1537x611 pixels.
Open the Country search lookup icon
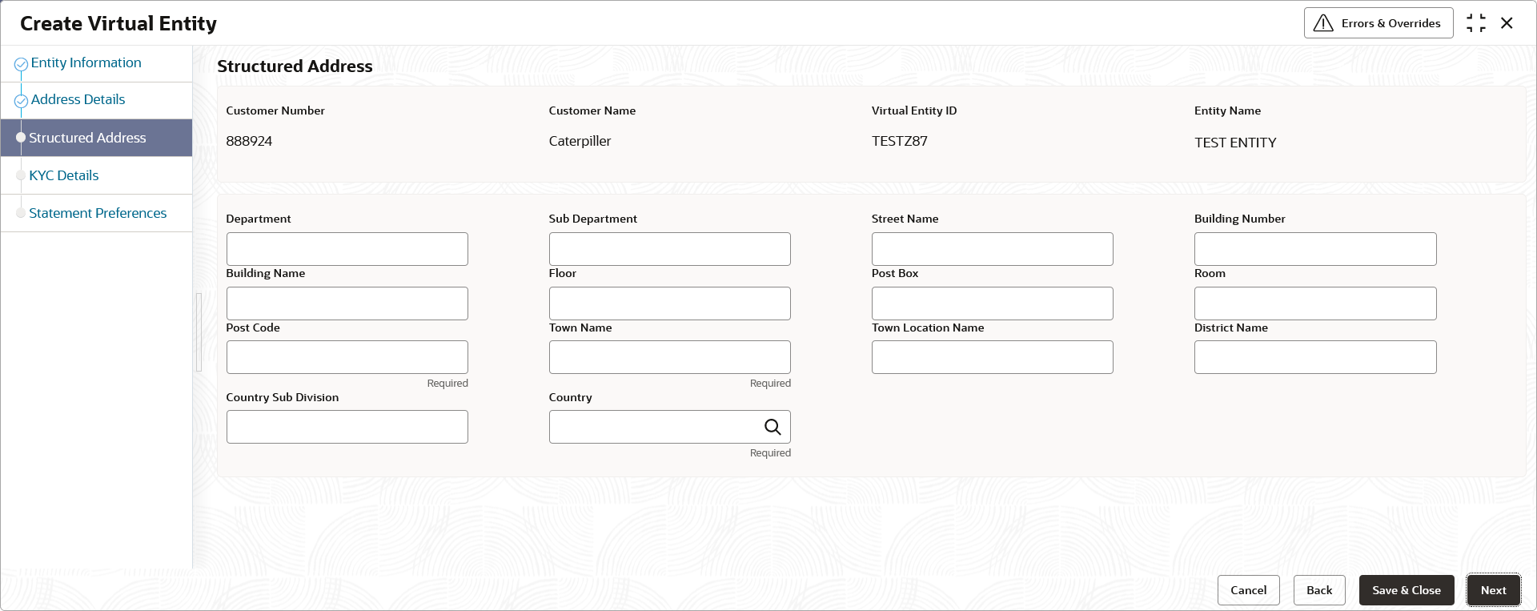pyautogui.click(x=772, y=427)
